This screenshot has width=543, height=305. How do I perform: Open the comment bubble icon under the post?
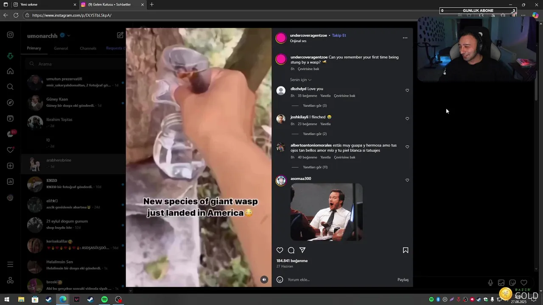click(291, 250)
